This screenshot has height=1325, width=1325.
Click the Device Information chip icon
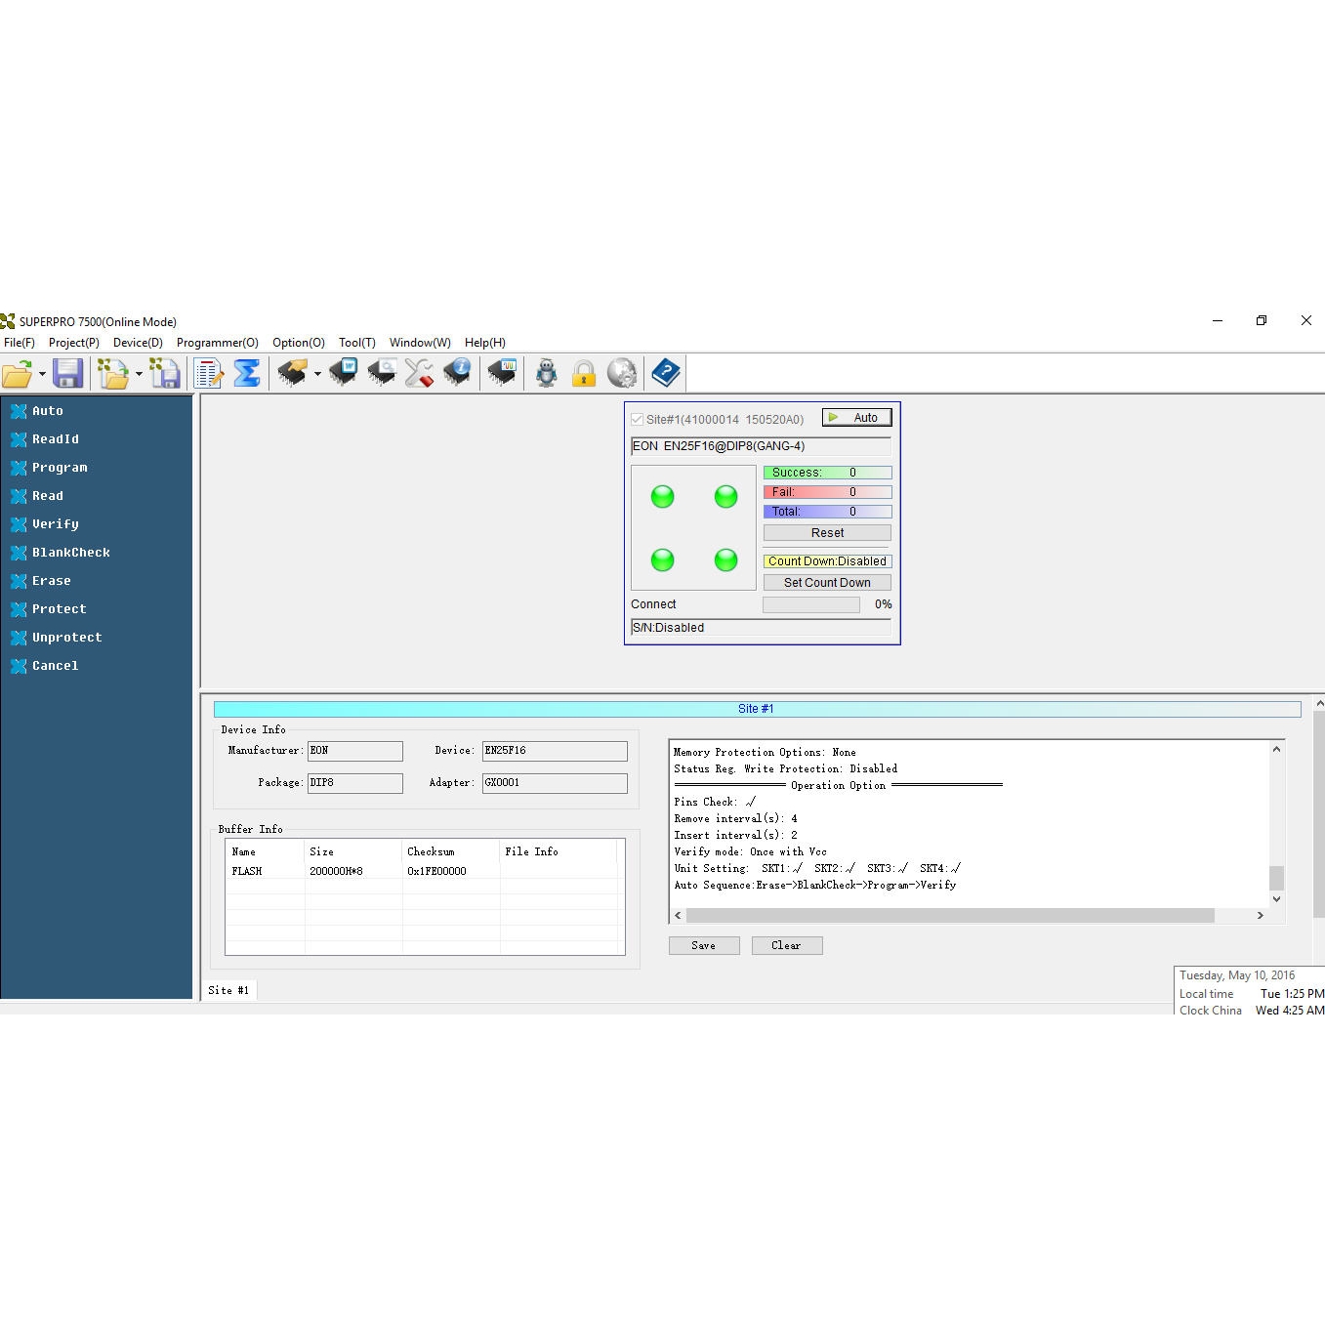tap(456, 373)
